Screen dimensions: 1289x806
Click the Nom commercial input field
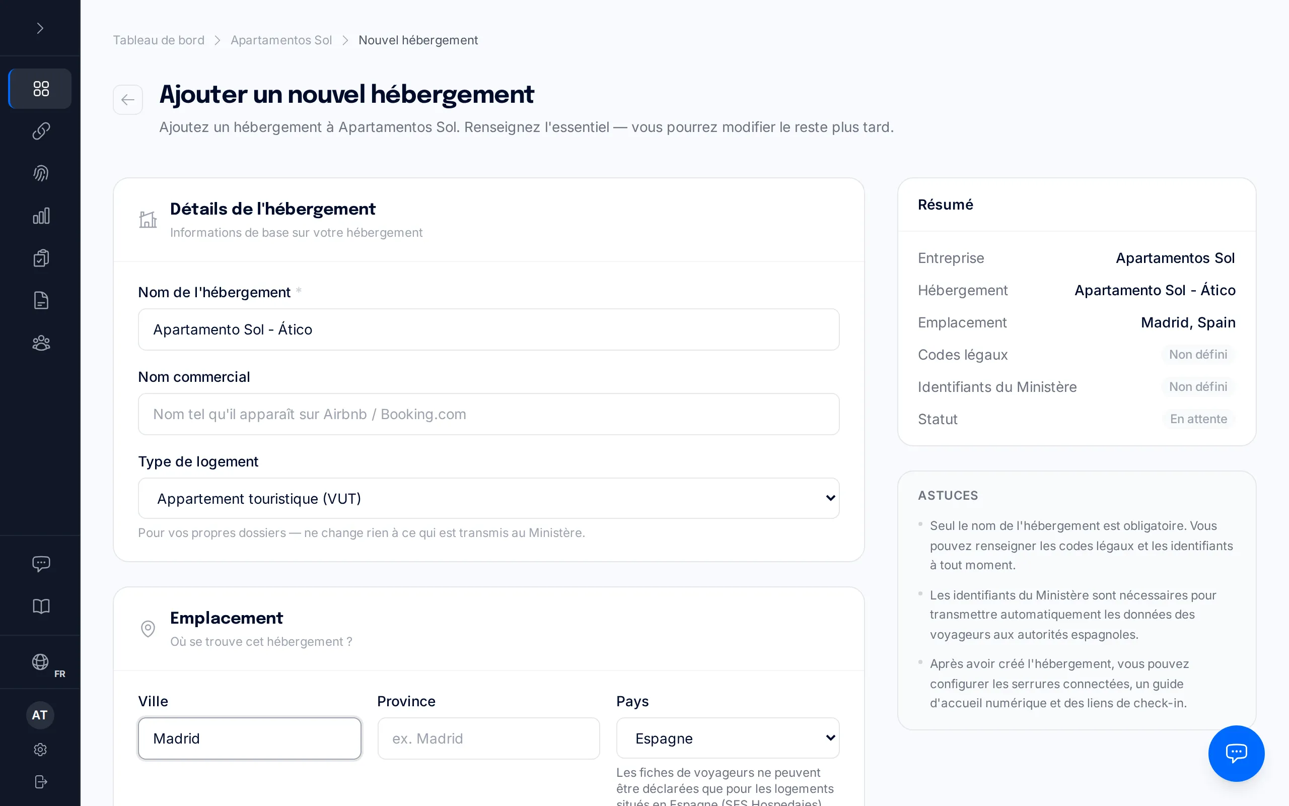[x=488, y=414]
